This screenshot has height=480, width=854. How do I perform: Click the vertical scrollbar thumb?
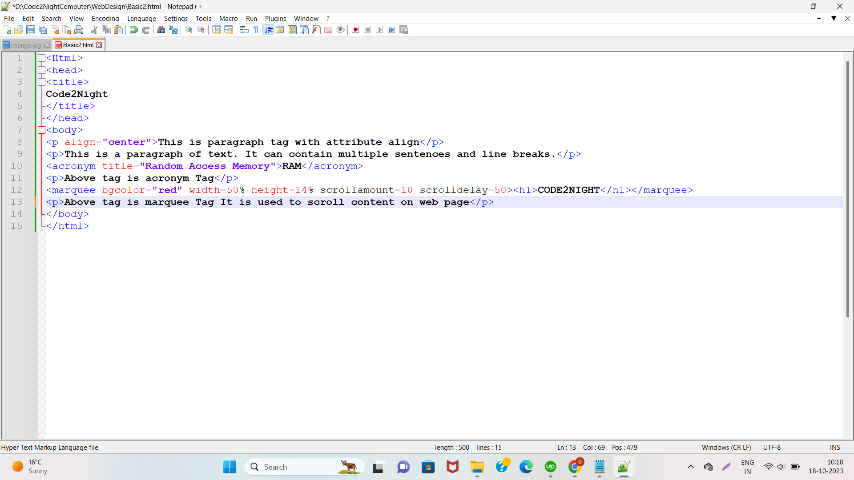tap(848, 189)
